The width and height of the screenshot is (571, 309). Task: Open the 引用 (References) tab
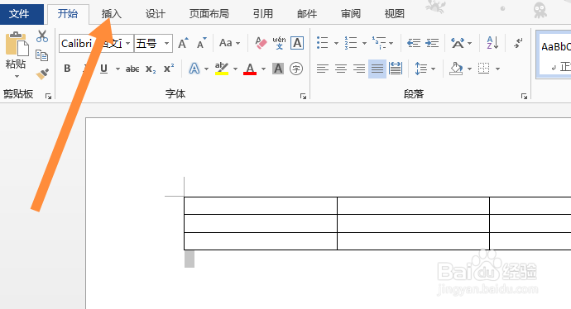coord(263,14)
